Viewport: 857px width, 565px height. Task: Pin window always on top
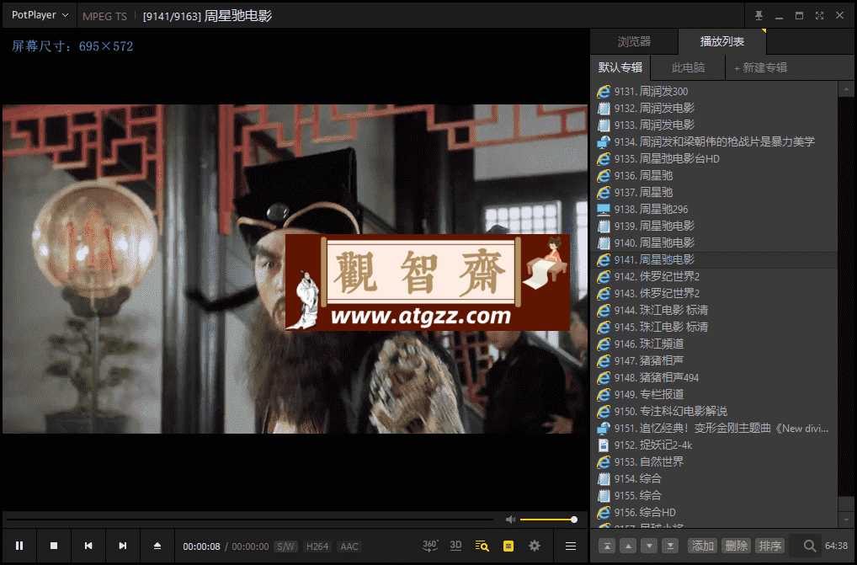pos(759,15)
